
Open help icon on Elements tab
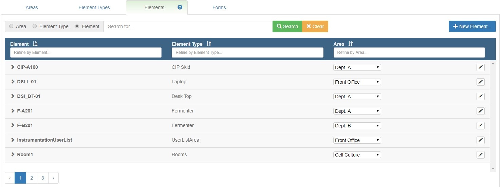[x=180, y=7]
